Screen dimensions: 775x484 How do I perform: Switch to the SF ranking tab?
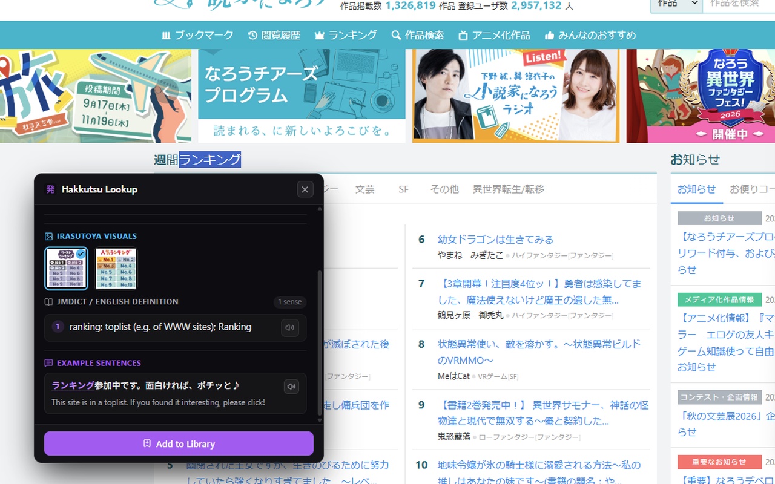pyautogui.click(x=404, y=189)
